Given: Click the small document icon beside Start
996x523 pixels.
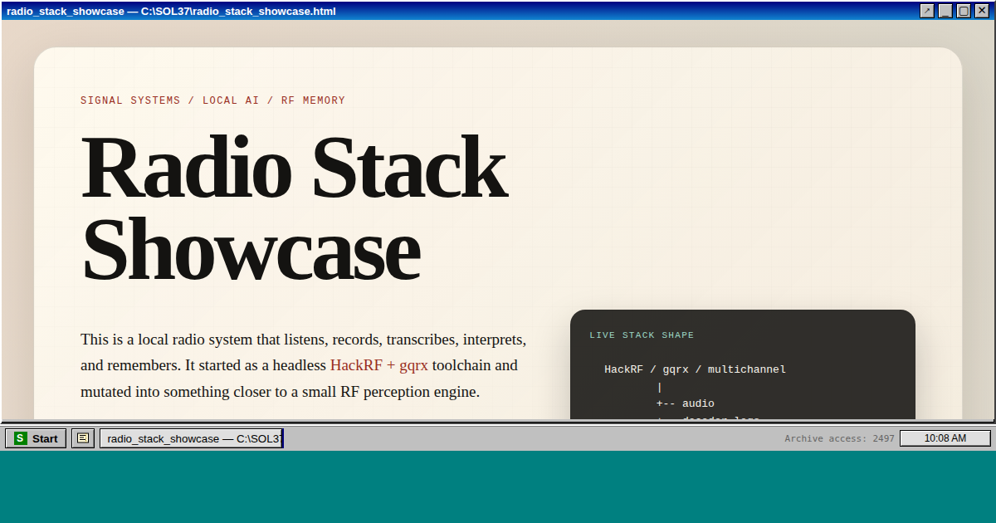Looking at the screenshot, I should tap(83, 438).
